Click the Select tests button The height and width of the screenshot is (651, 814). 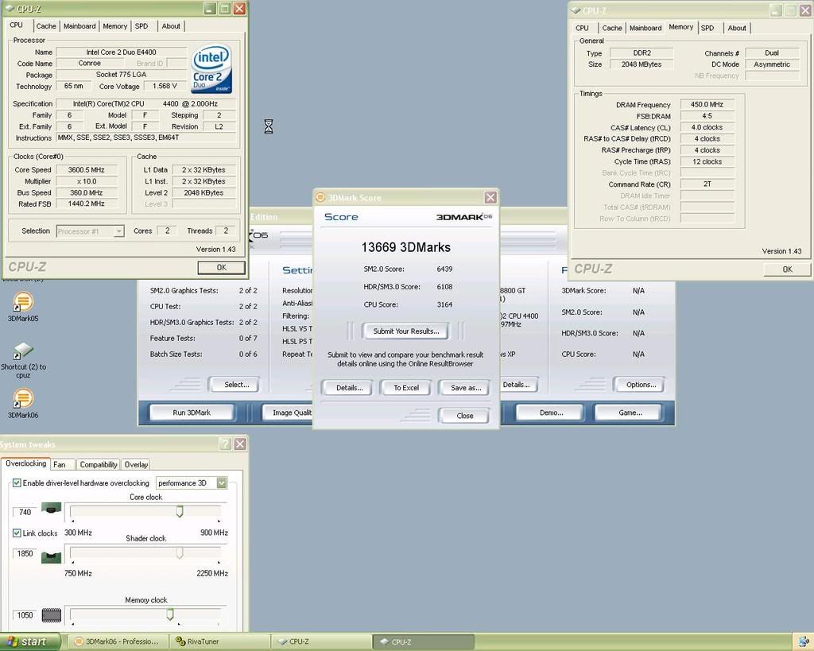tap(236, 385)
